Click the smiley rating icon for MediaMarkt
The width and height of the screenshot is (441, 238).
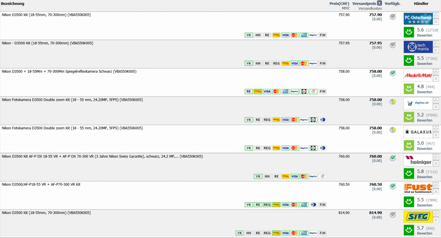pyautogui.click(x=409, y=89)
